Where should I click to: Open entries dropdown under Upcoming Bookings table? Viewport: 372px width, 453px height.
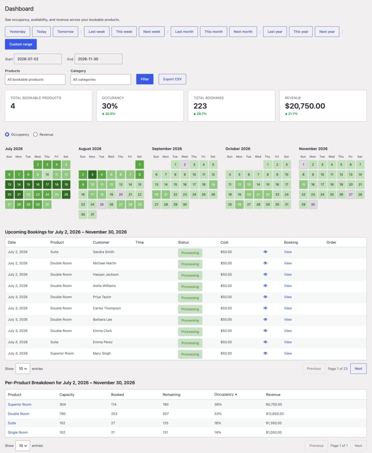click(23, 368)
